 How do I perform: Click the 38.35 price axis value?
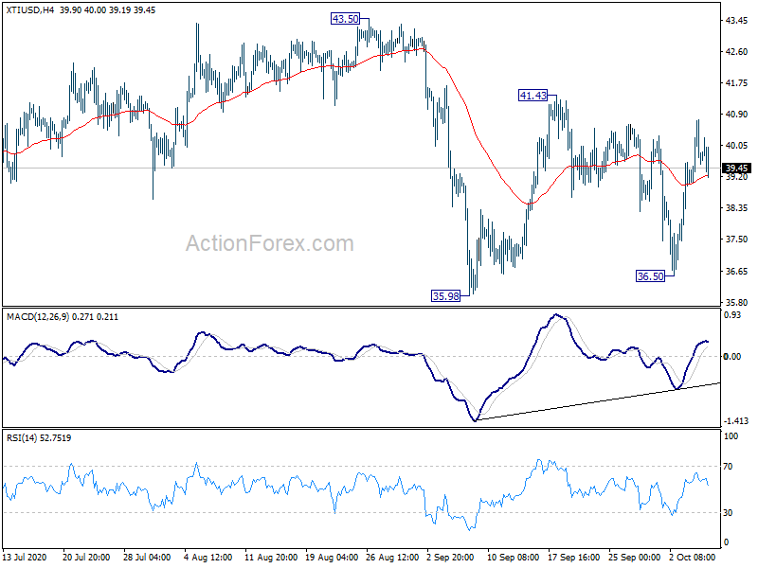click(736, 208)
